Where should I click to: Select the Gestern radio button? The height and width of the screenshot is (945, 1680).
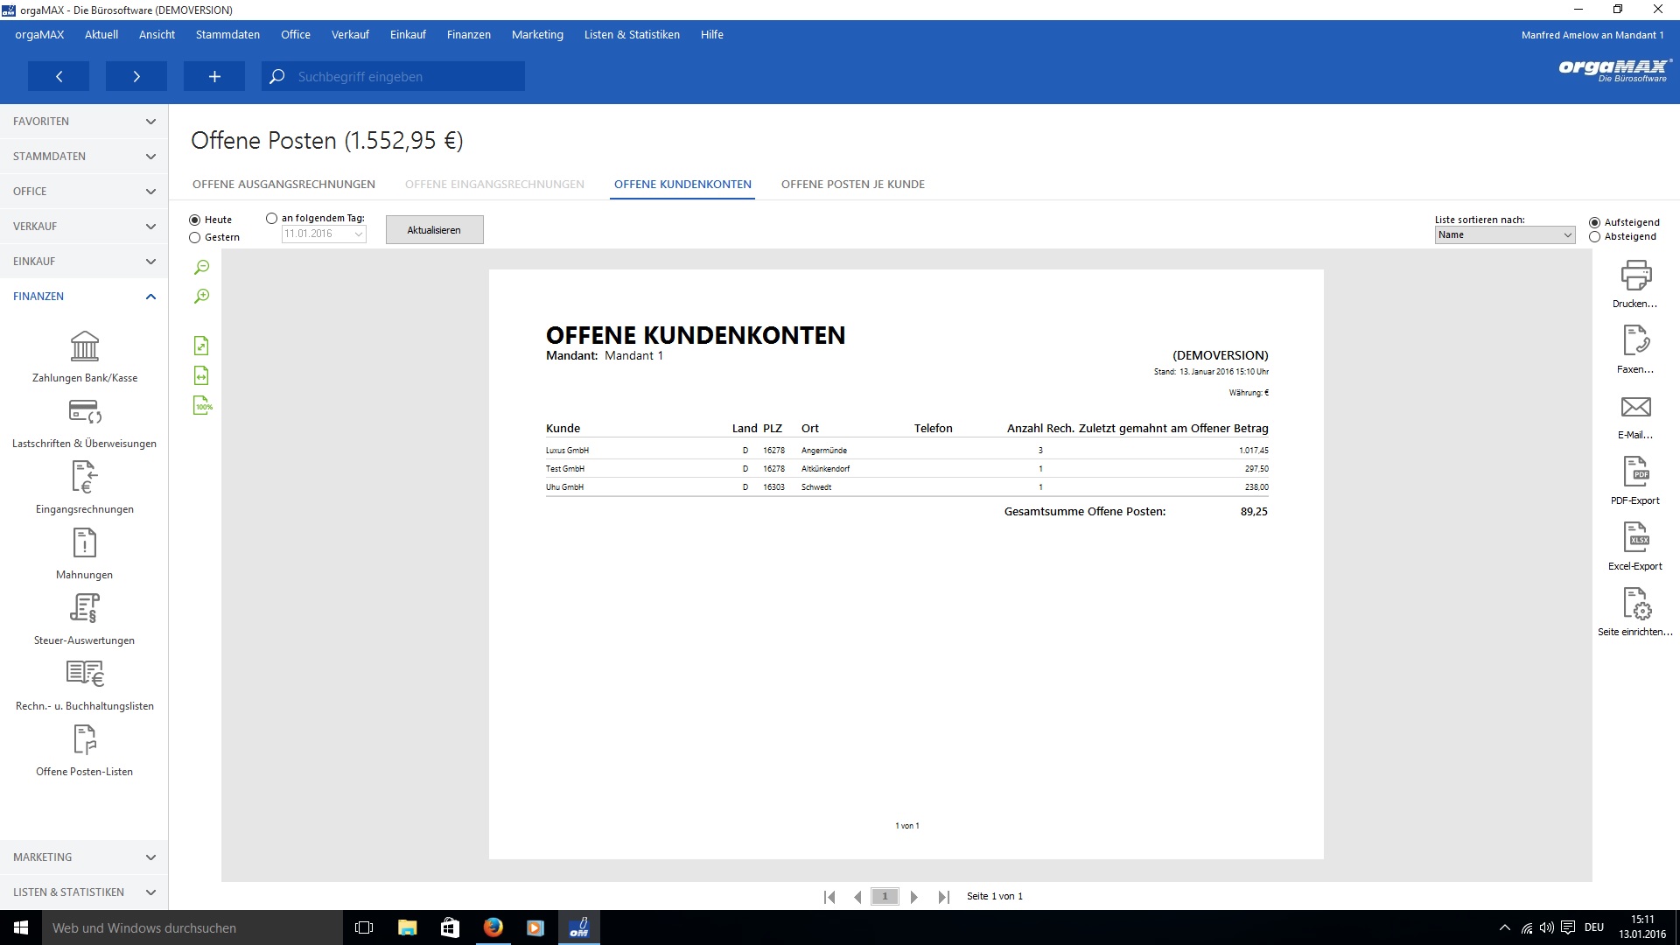coord(195,238)
